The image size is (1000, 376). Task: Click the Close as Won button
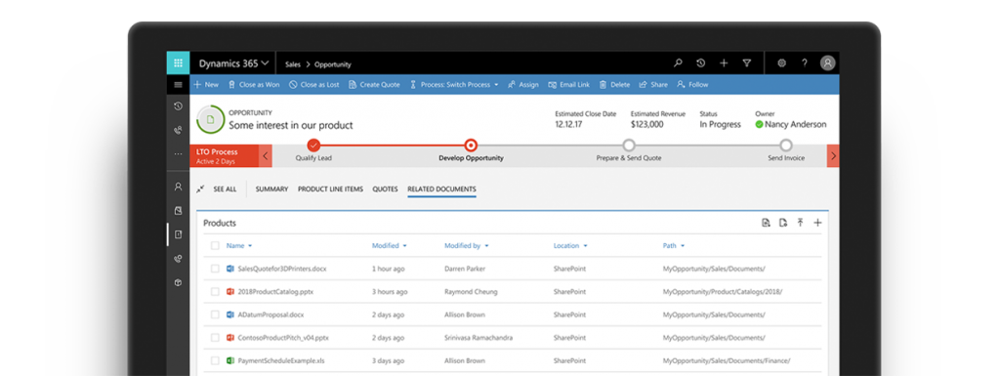click(x=254, y=84)
